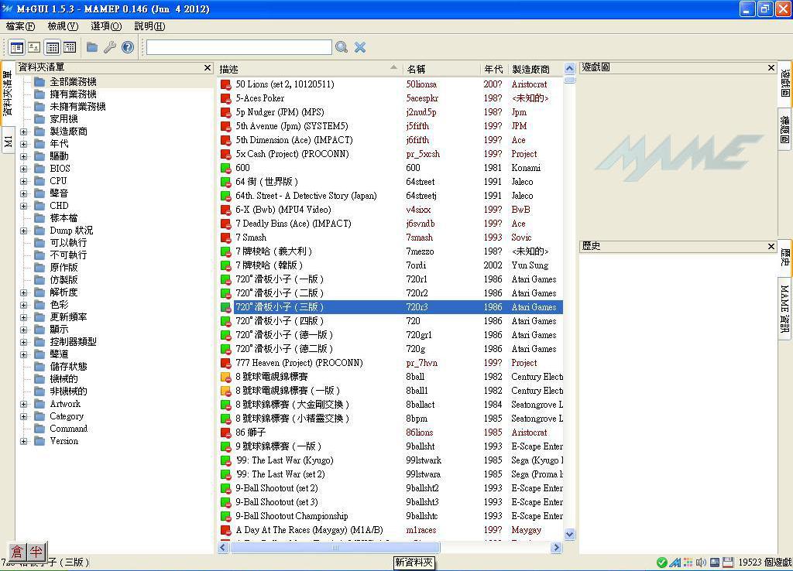Toggle the folder list sidebar view button
This screenshot has height=571, width=793.
click(15, 48)
